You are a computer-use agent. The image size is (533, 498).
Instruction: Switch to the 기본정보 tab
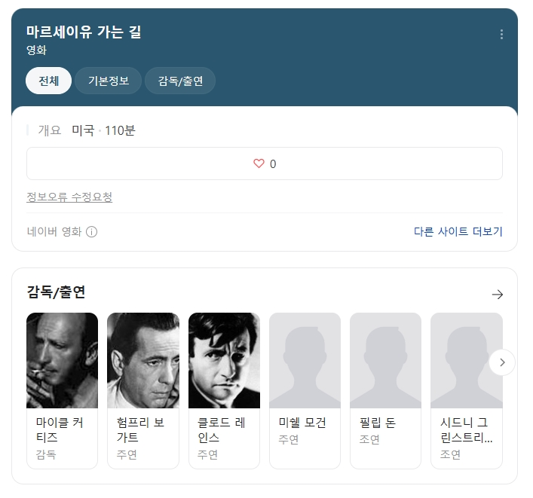point(109,81)
